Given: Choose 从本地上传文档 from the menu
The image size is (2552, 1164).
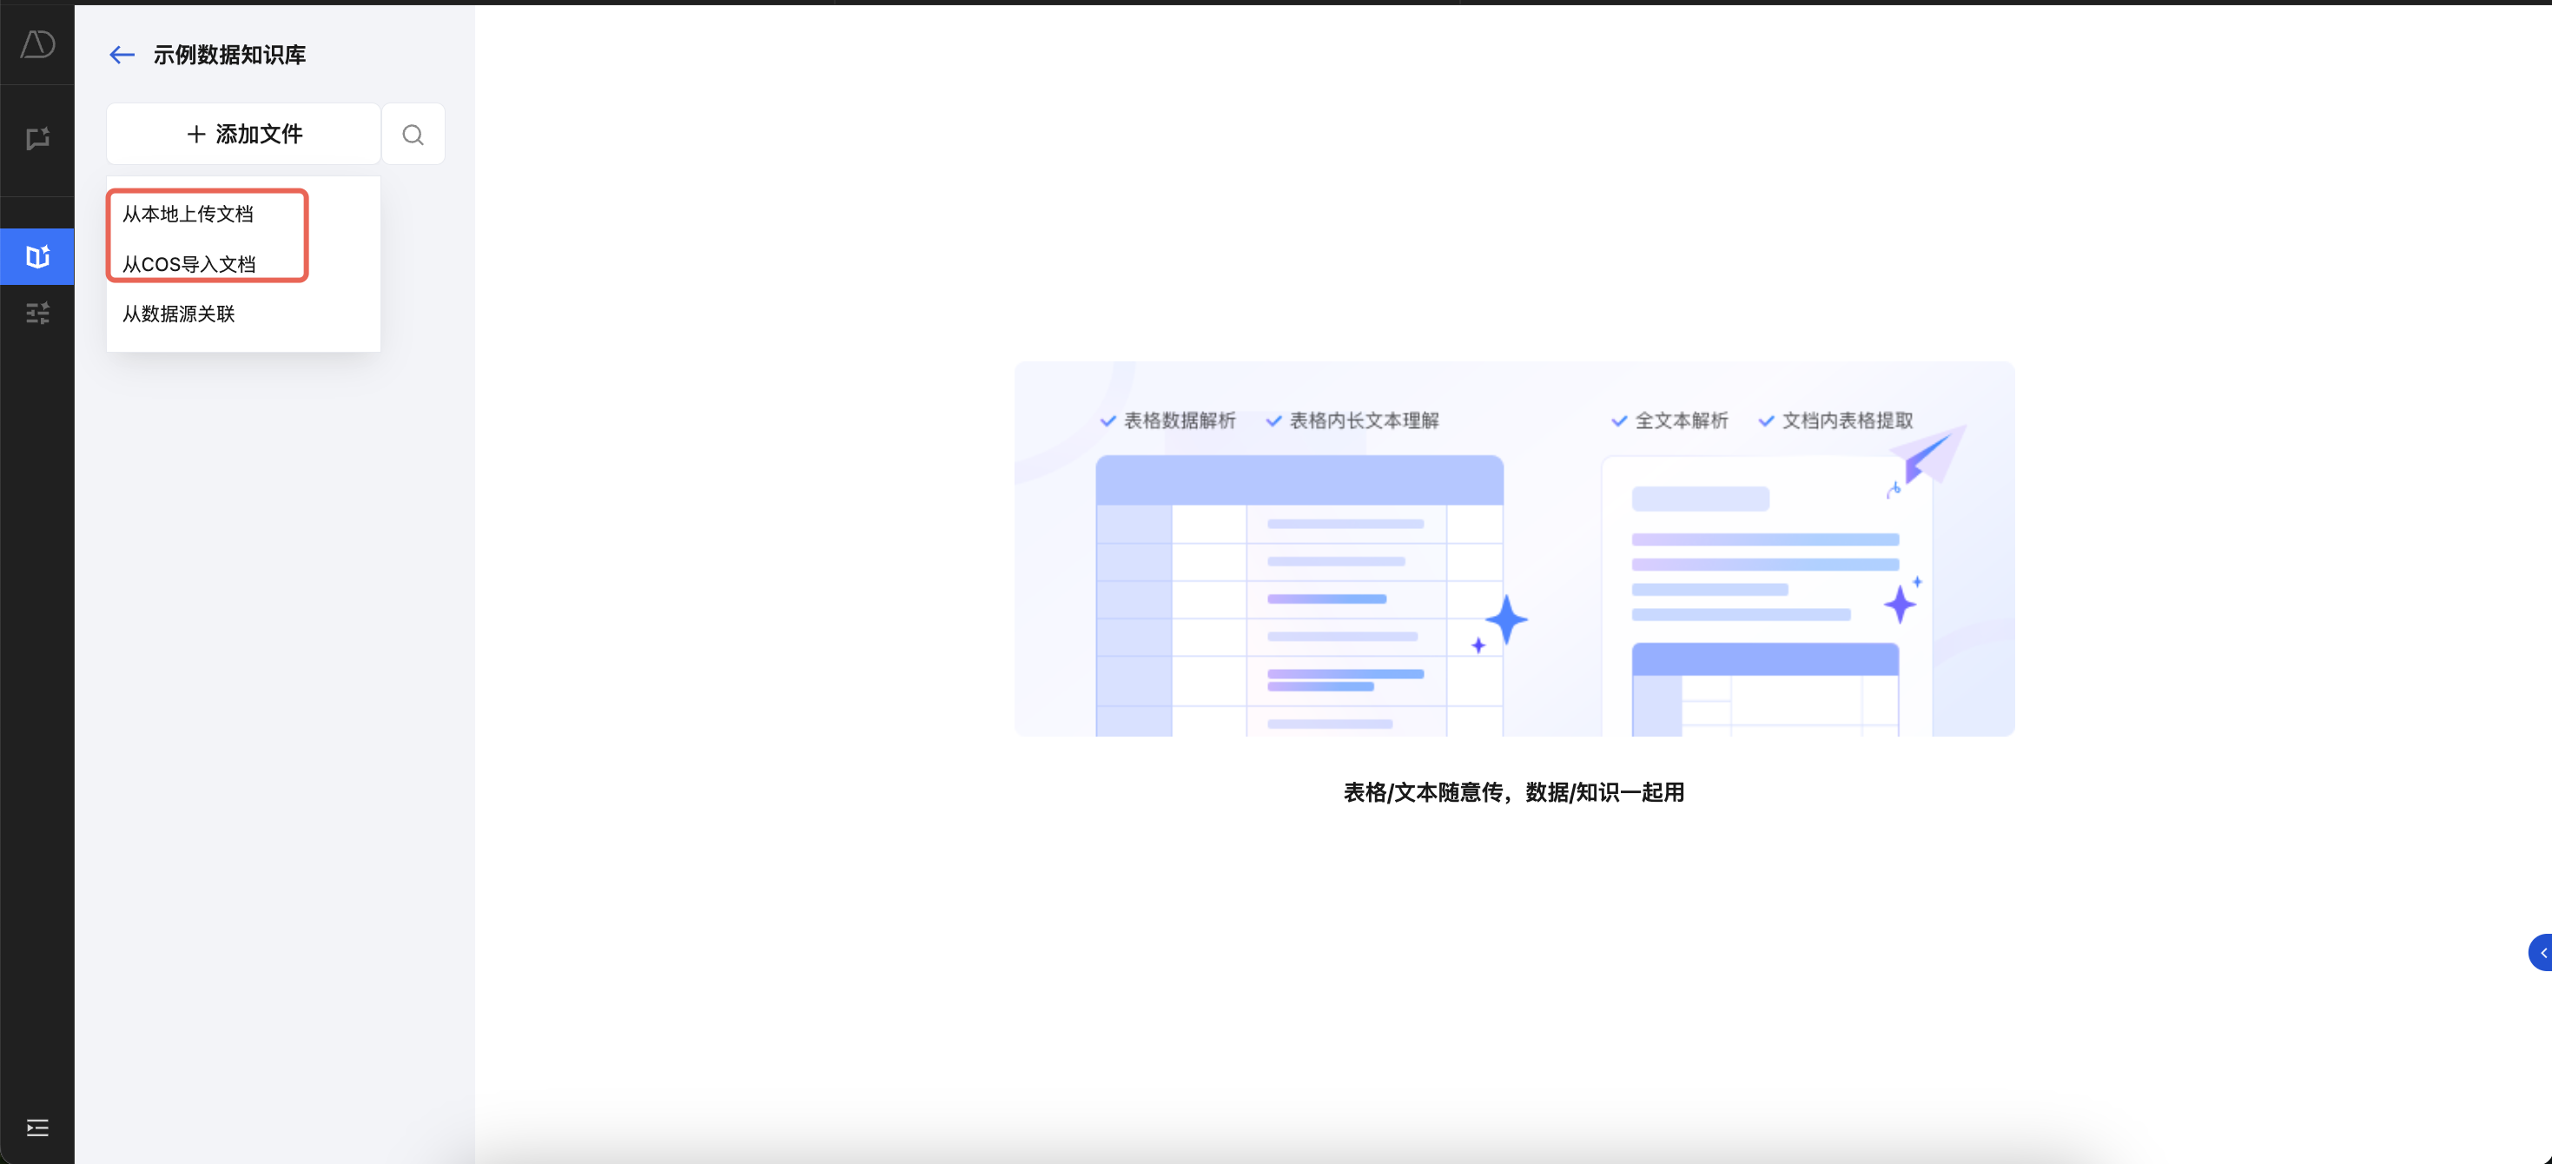Looking at the screenshot, I should coord(188,214).
